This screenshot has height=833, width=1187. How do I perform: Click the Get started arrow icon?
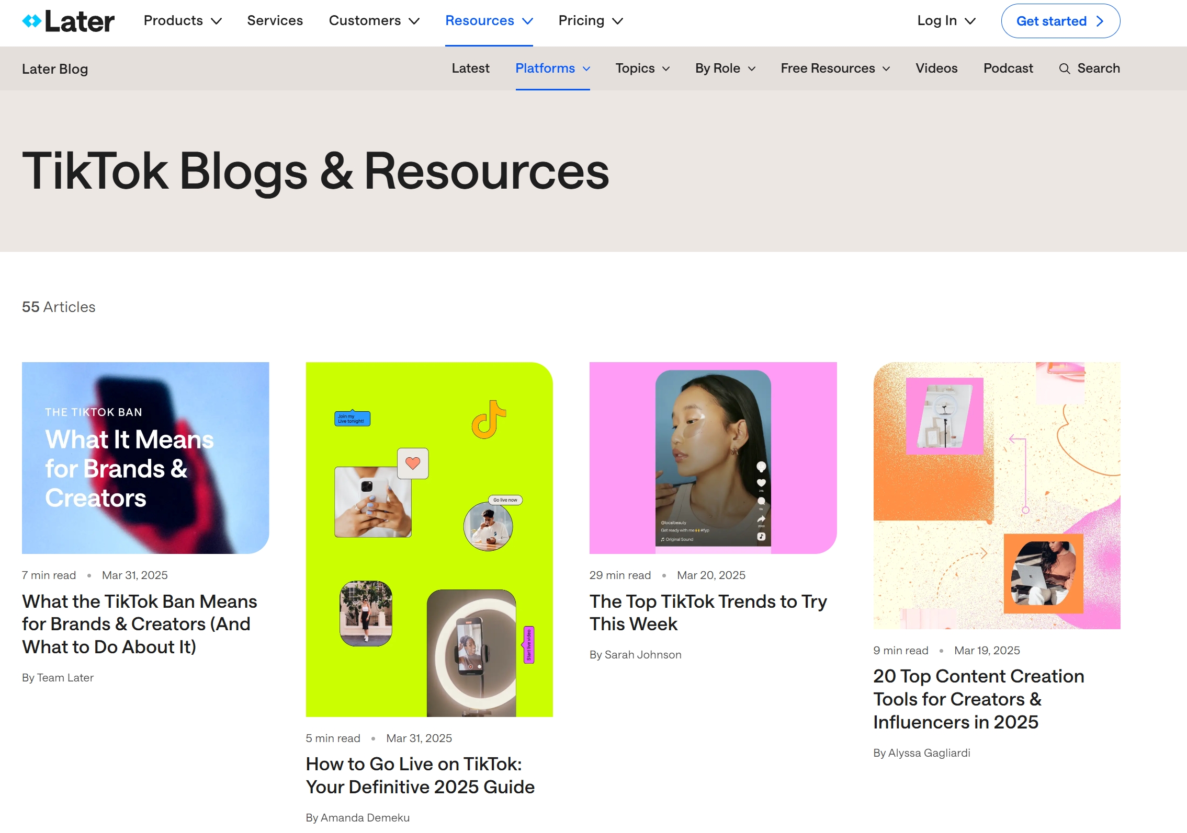1100,21
